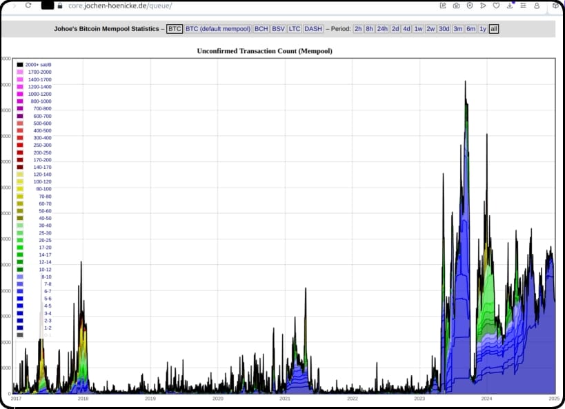Click the 2024 label on the x-axis
Viewport: 565px width, 409px height.
[x=486, y=399]
